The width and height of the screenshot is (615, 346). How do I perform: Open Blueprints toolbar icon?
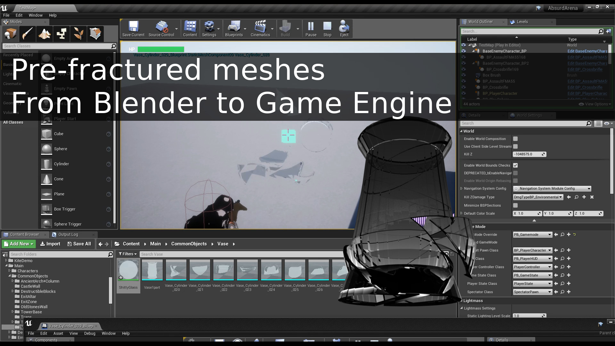click(234, 29)
